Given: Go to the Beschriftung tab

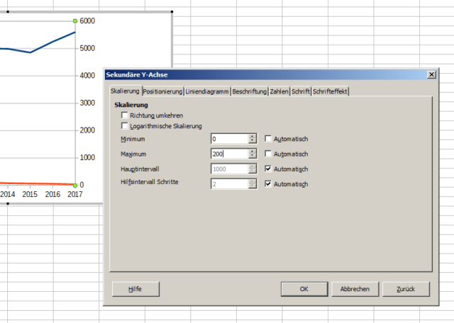Looking at the screenshot, I should (x=250, y=91).
